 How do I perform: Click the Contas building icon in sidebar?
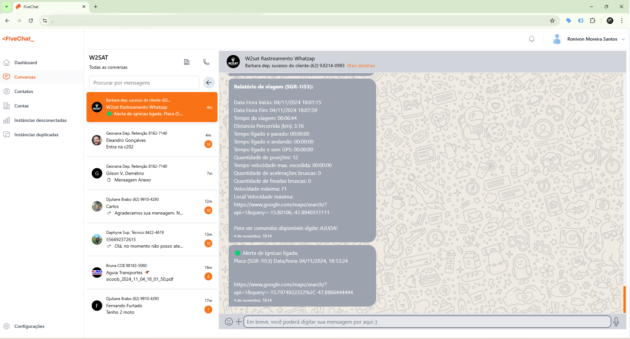[7, 106]
